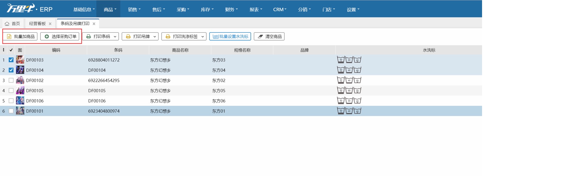584x176 pixels.
Task: Open thumbnail image of DF00104
Action: pyautogui.click(x=20, y=70)
